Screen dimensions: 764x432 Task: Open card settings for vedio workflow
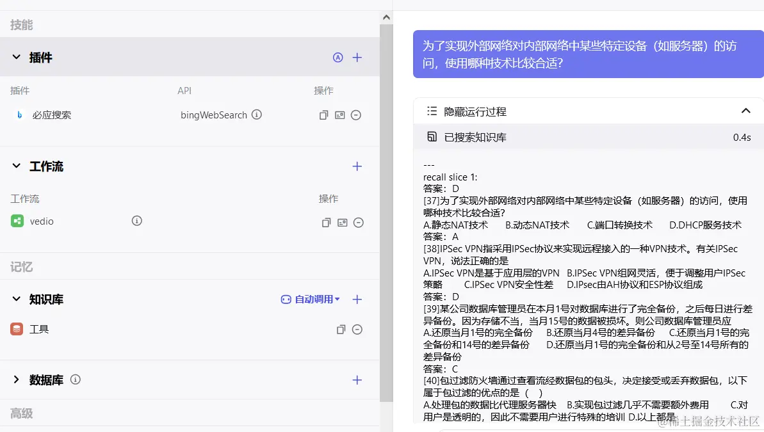tap(343, 223)
